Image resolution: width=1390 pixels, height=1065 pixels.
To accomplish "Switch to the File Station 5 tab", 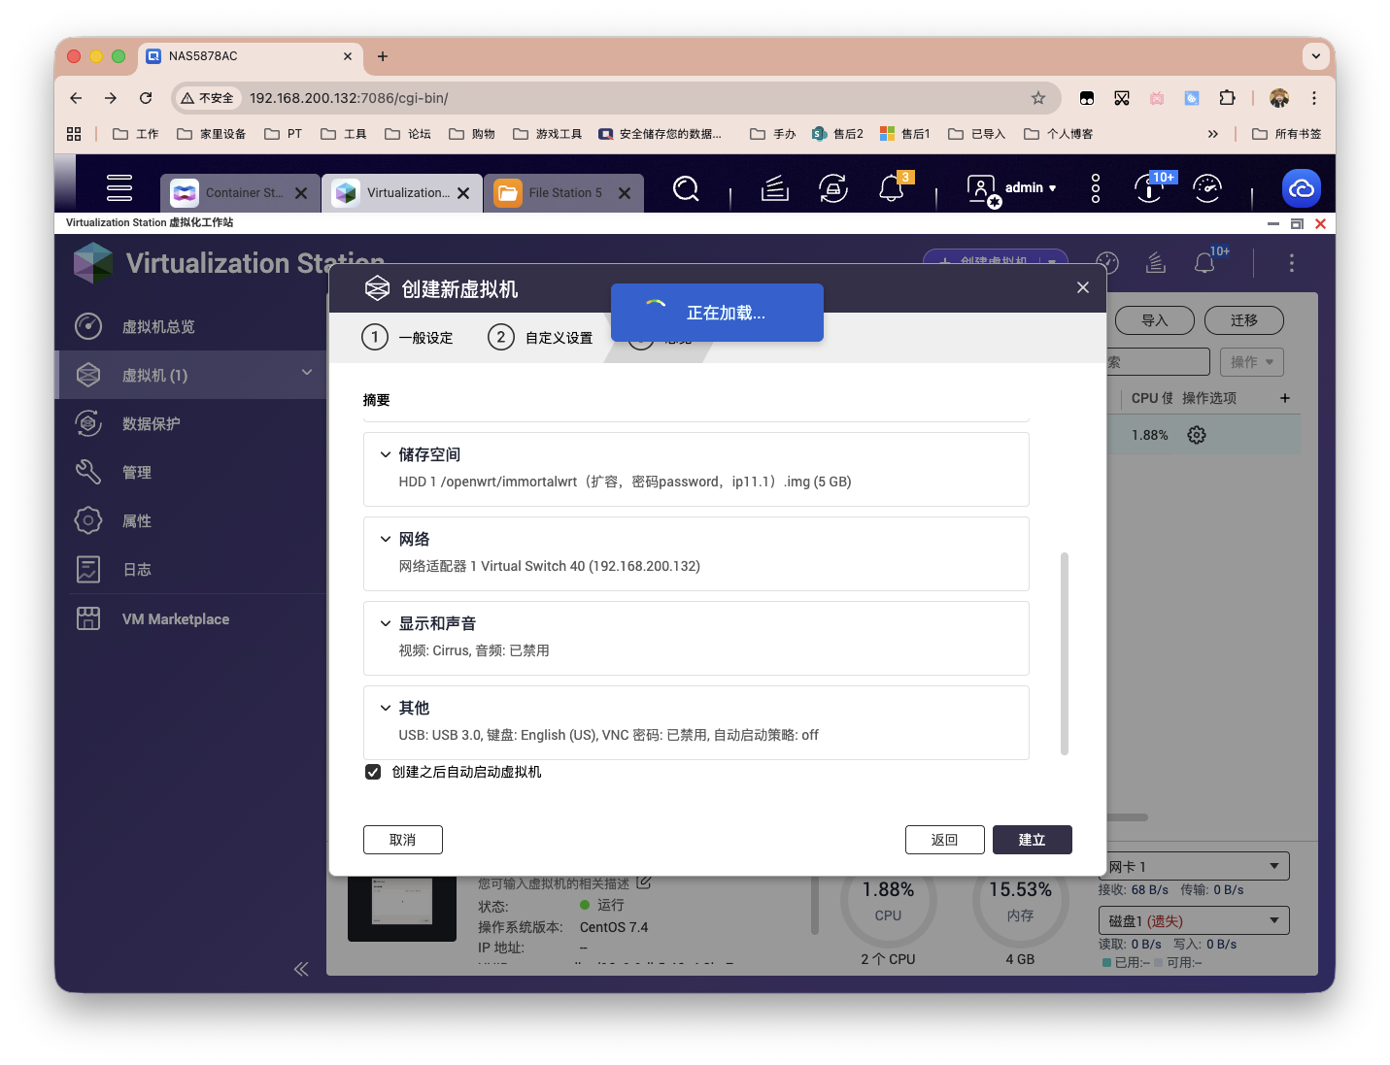I will pyautogui.click(x=563, y=192).
